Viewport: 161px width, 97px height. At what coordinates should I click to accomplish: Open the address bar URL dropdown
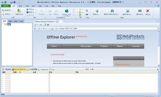coord(158,29)
